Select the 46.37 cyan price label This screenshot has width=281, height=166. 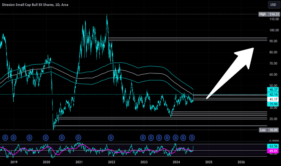273,90
